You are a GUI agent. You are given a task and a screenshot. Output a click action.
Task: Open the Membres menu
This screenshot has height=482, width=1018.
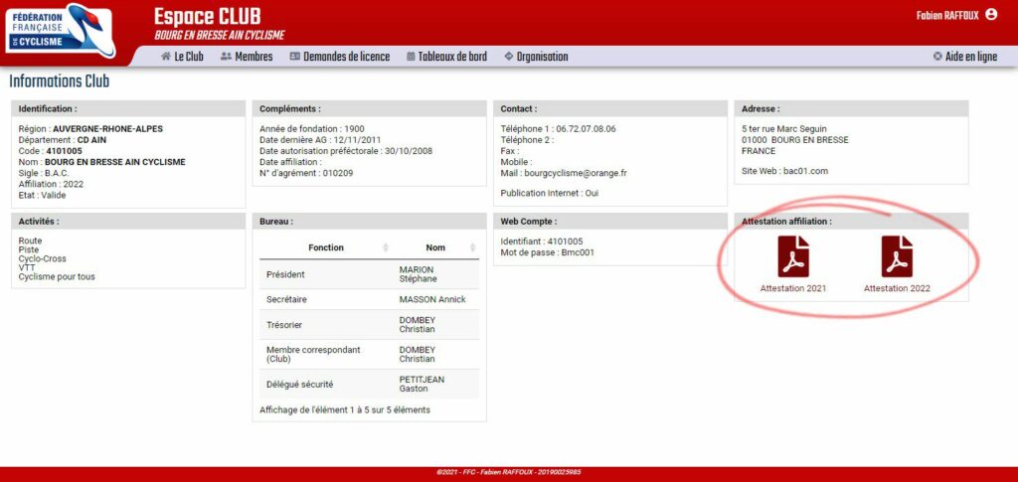click(x=254, y=57)
